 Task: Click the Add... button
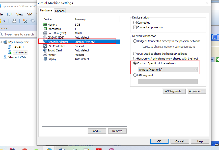coord(97,131)
